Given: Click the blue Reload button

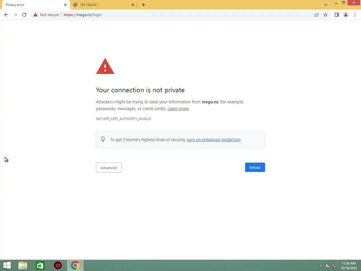Looking at the screenshot, I should (255, 167).
